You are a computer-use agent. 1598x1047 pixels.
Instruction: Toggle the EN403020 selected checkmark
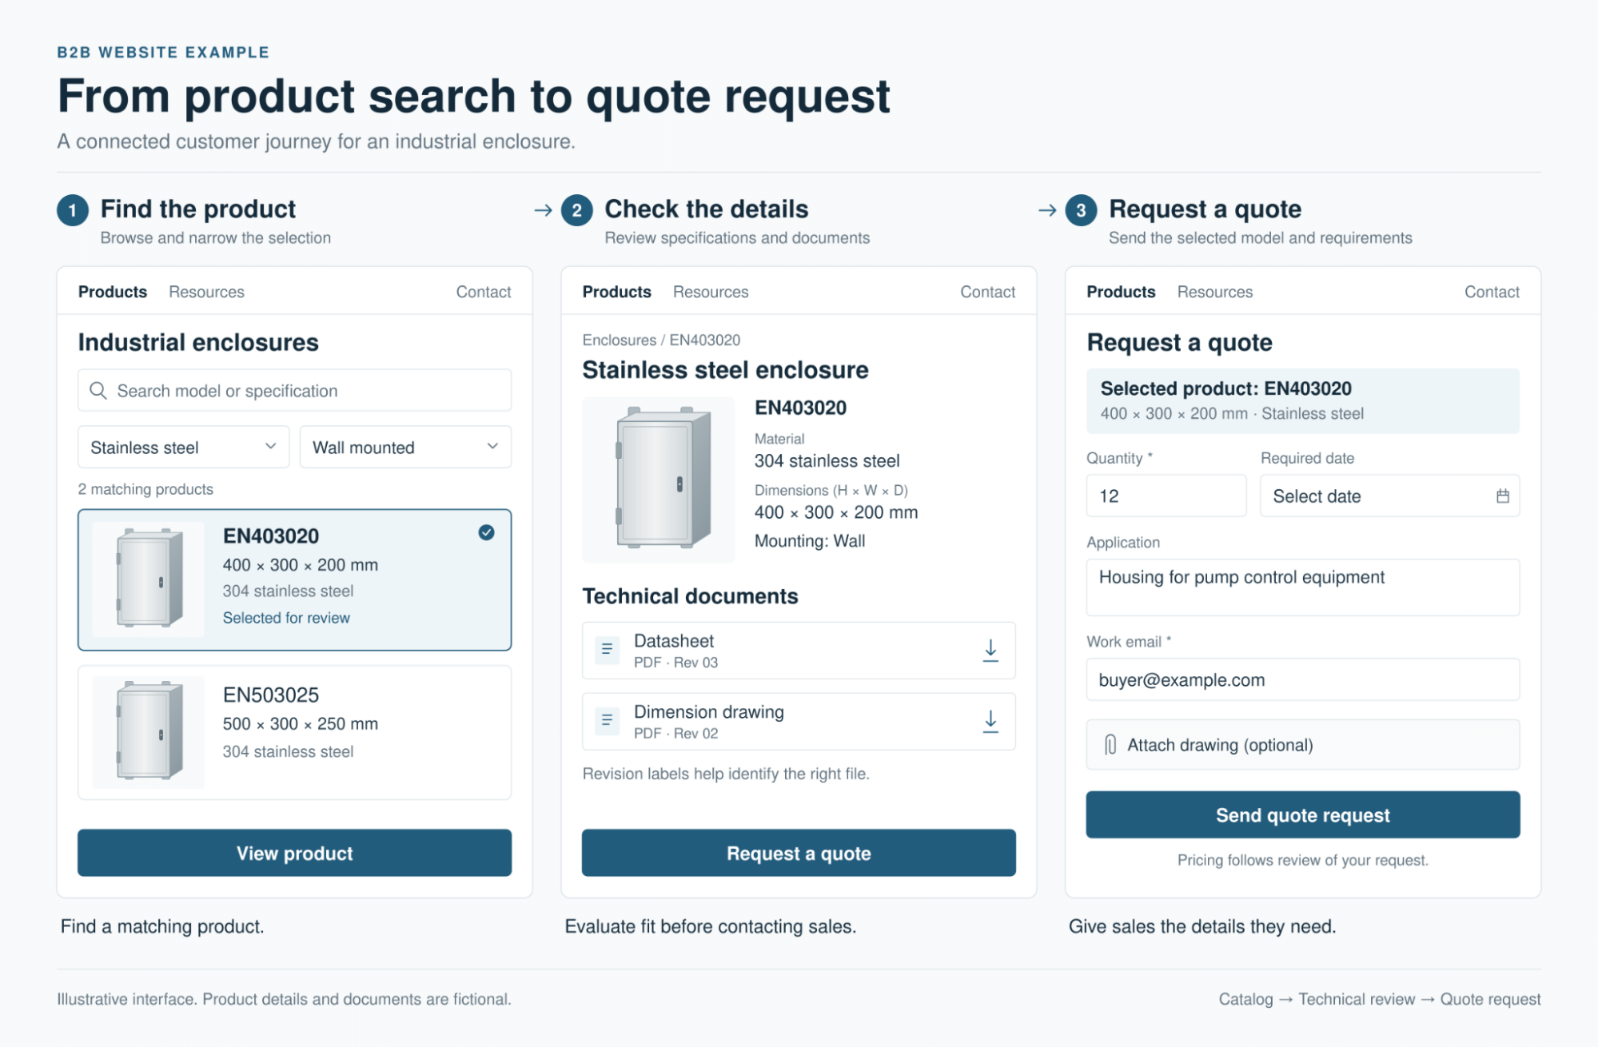(x=486, y=532)
